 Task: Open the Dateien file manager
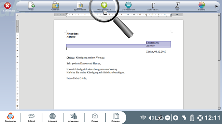pos(116,118)
